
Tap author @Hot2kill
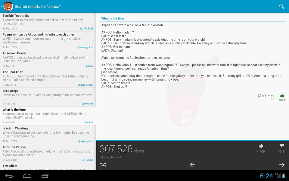(88, 160)
